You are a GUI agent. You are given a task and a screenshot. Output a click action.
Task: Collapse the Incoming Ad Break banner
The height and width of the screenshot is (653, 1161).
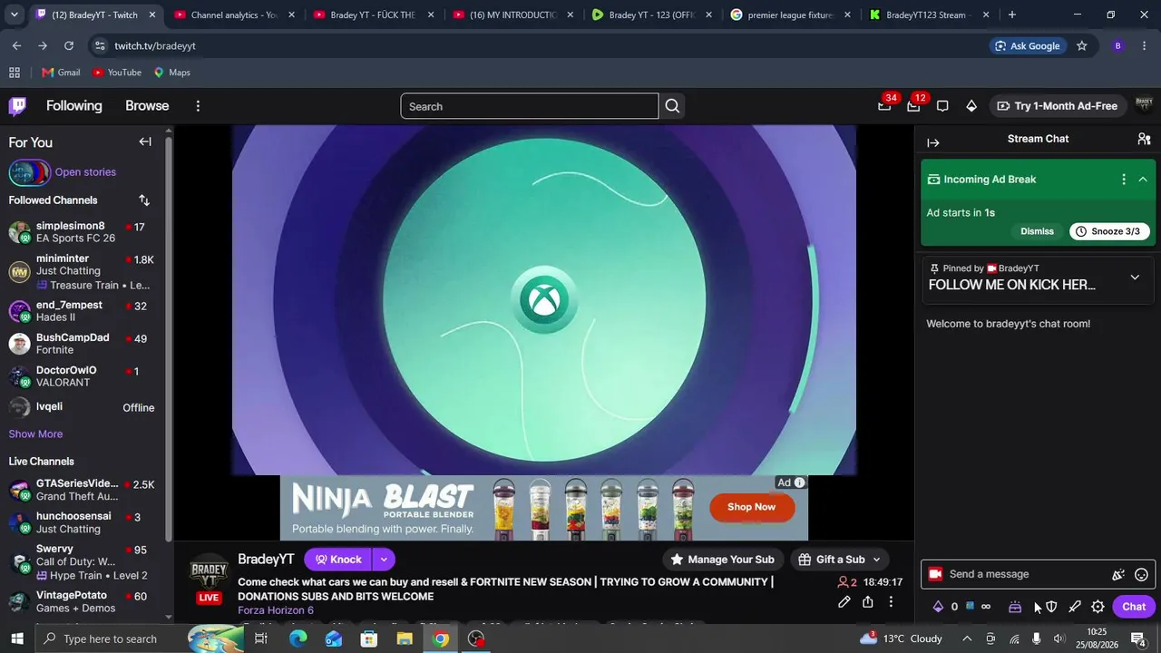coord(1143,180)
